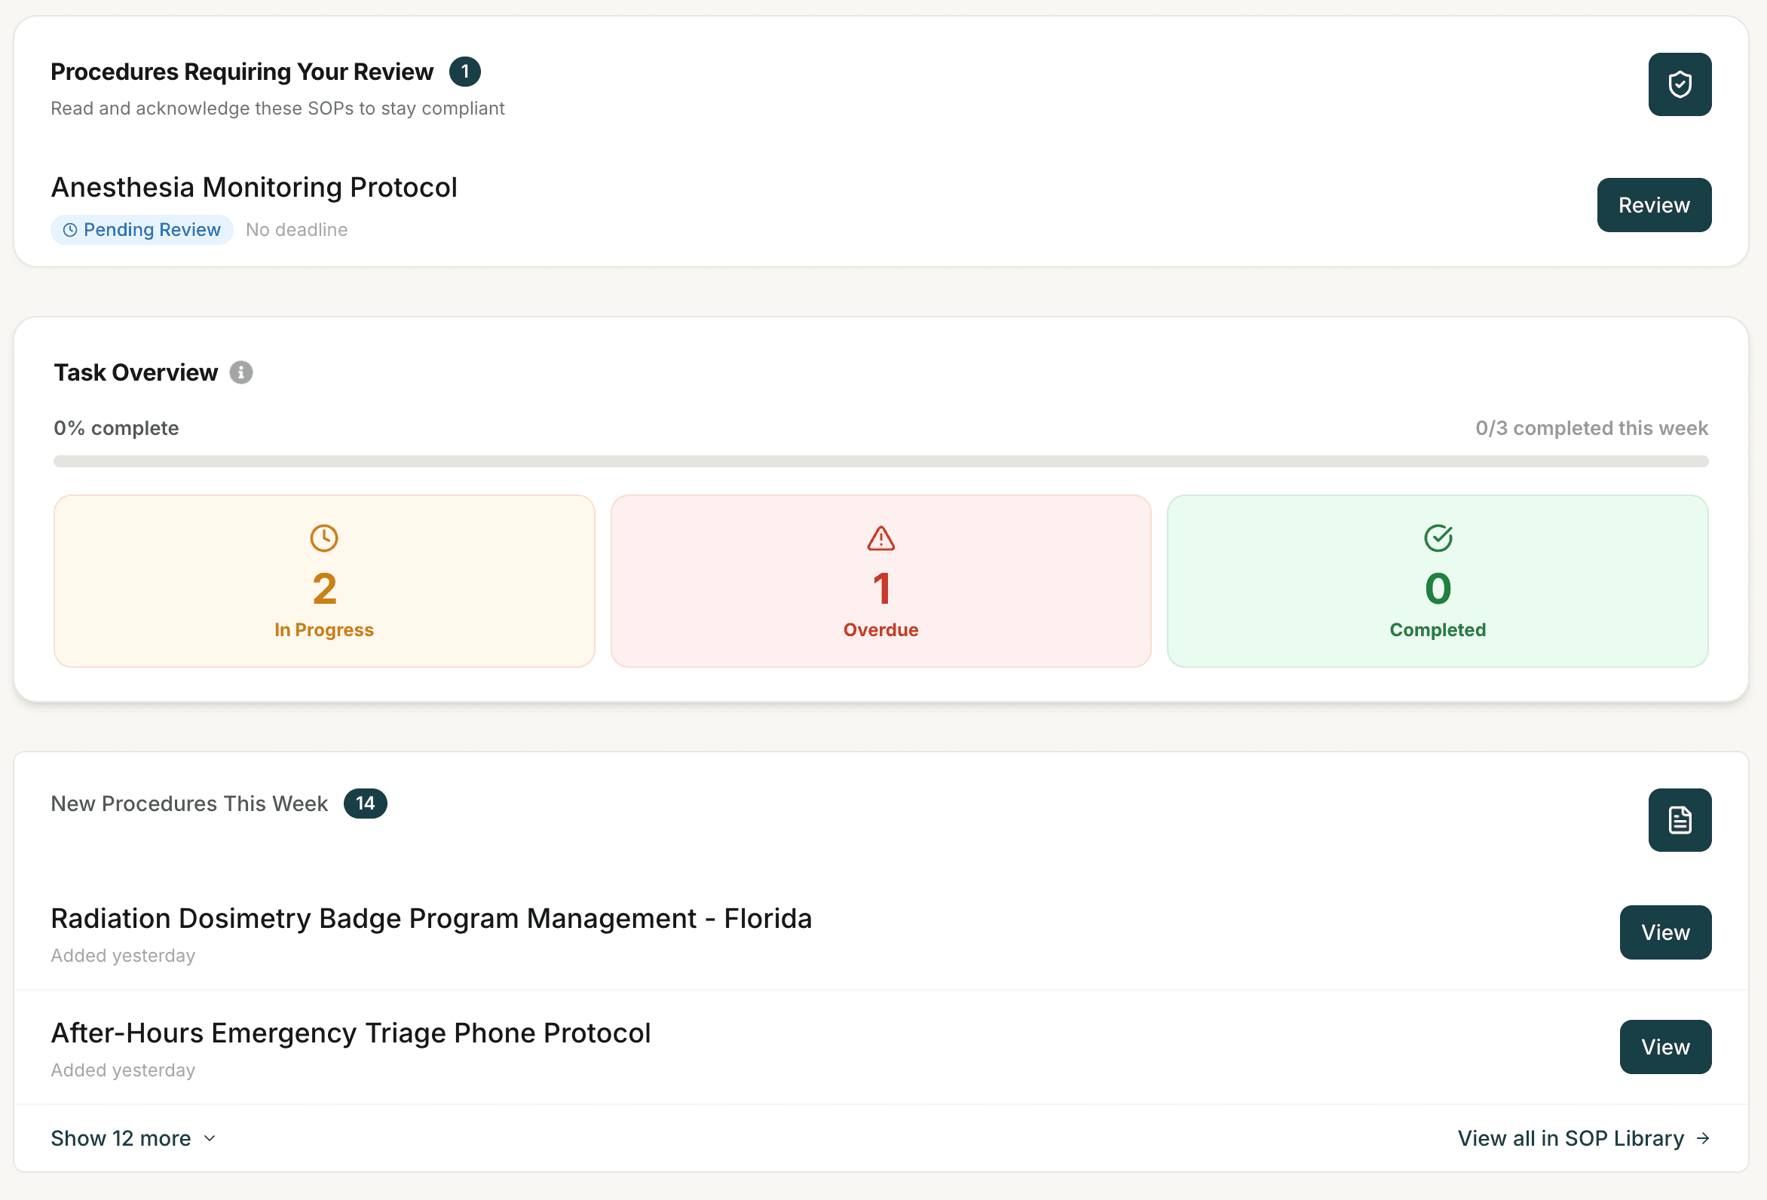Click the green check circle Completed icon
The width and height of the screenshot is (1767, 1200).
point(1437,538)
